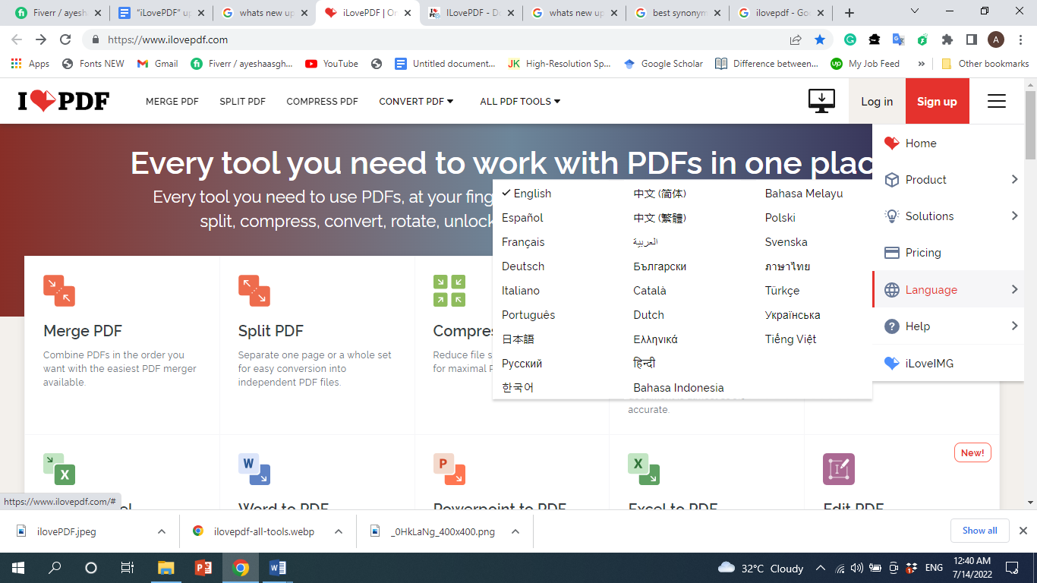Click the iLoveIMG heart icon

pyautogui.click(x=892, y=363)
